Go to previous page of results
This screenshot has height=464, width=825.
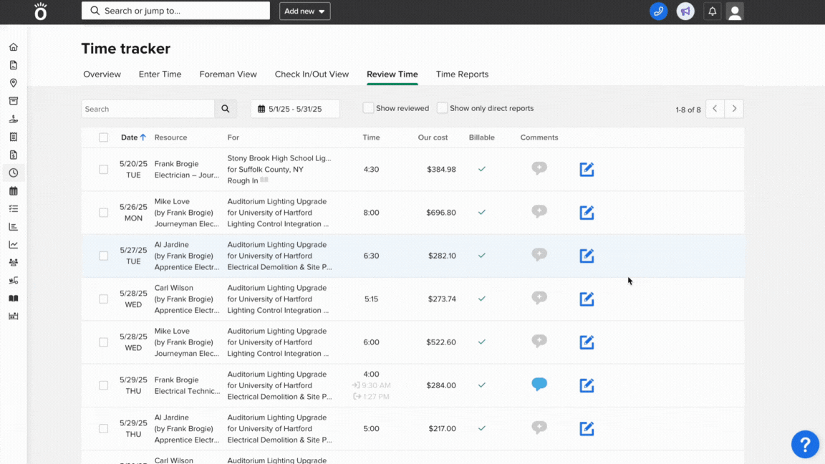coord(715,109)
